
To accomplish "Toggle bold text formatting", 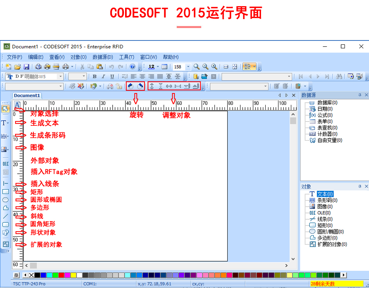I will coord(95,76).
